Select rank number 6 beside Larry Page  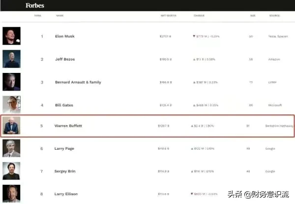42,149
